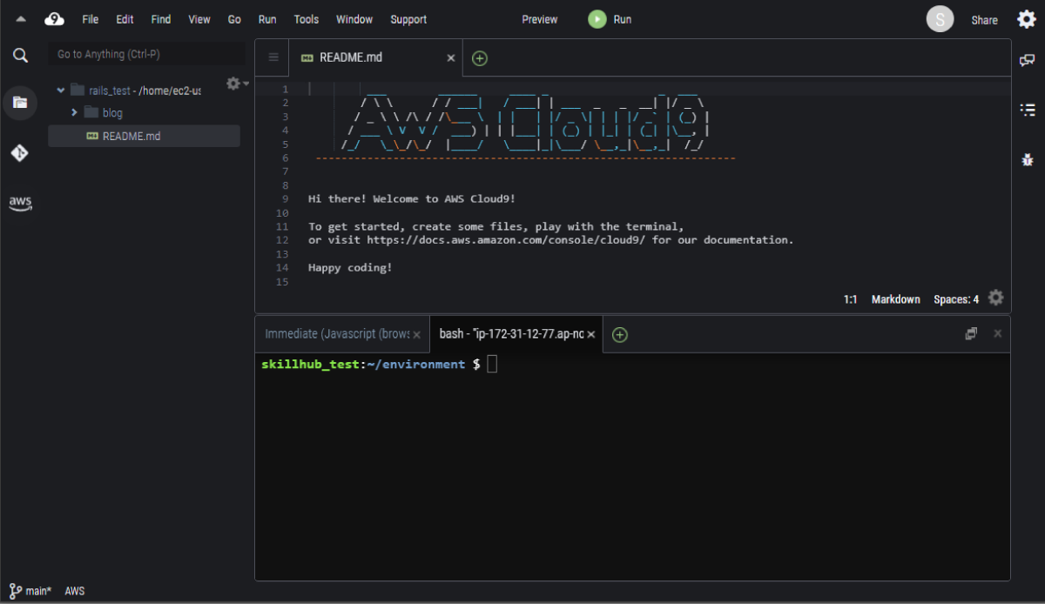Open the Find menu
This screenshot has height=604, width=1045.
point(160,19)
